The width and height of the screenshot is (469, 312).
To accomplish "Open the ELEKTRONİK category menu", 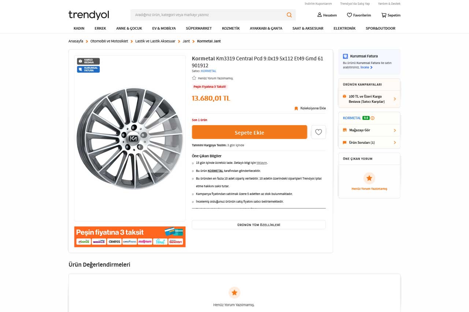I will pos(344,28).
